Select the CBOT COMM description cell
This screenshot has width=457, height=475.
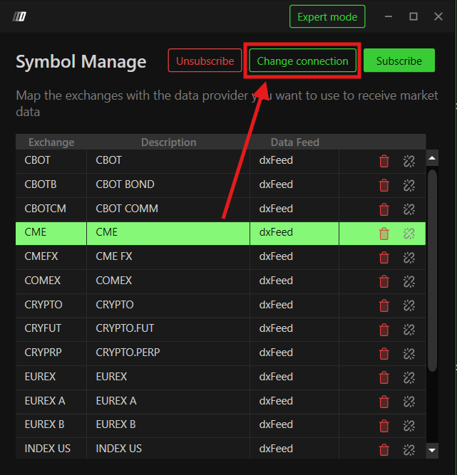pyautogui.click(x=168, y=209)
